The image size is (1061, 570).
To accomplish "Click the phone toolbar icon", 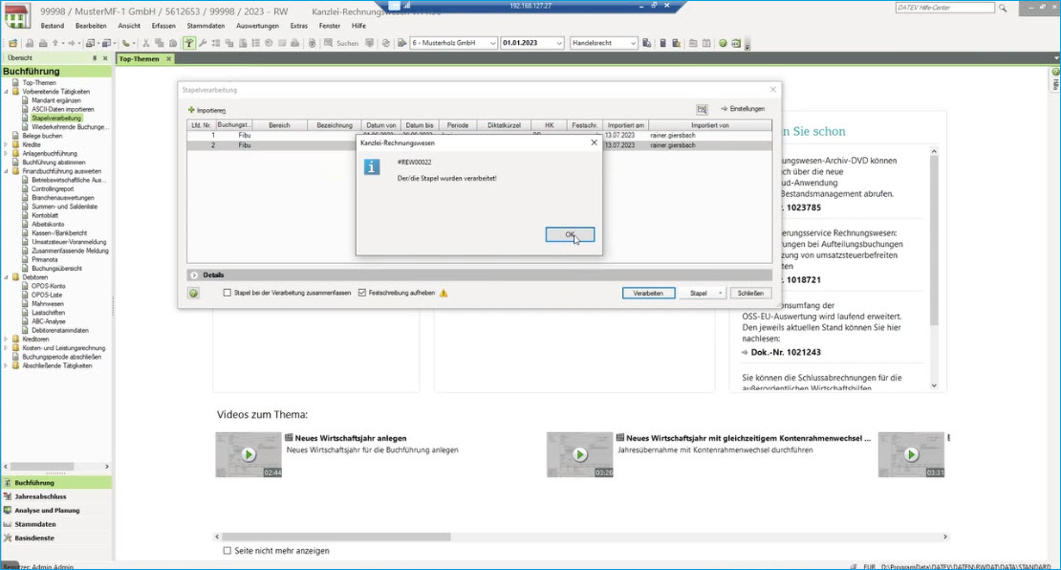I will [x=126, y=43].
